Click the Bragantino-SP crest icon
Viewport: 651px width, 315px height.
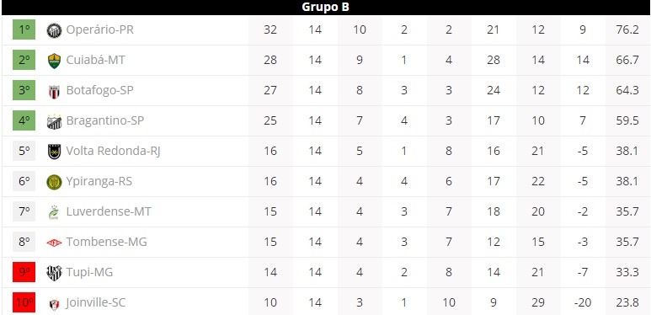pyautogui.click(x=55, y=121)
